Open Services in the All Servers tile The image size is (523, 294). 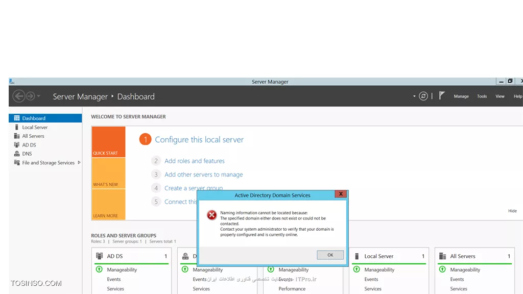pos(459,289)
